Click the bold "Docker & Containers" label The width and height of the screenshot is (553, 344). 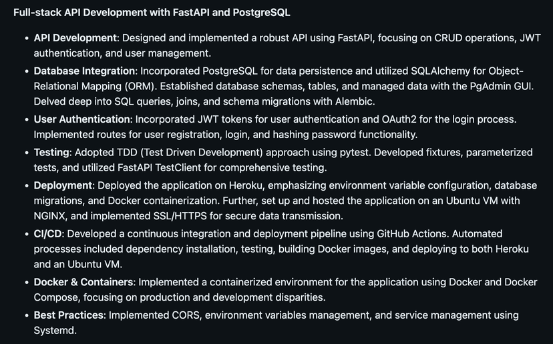coord(83,282)
